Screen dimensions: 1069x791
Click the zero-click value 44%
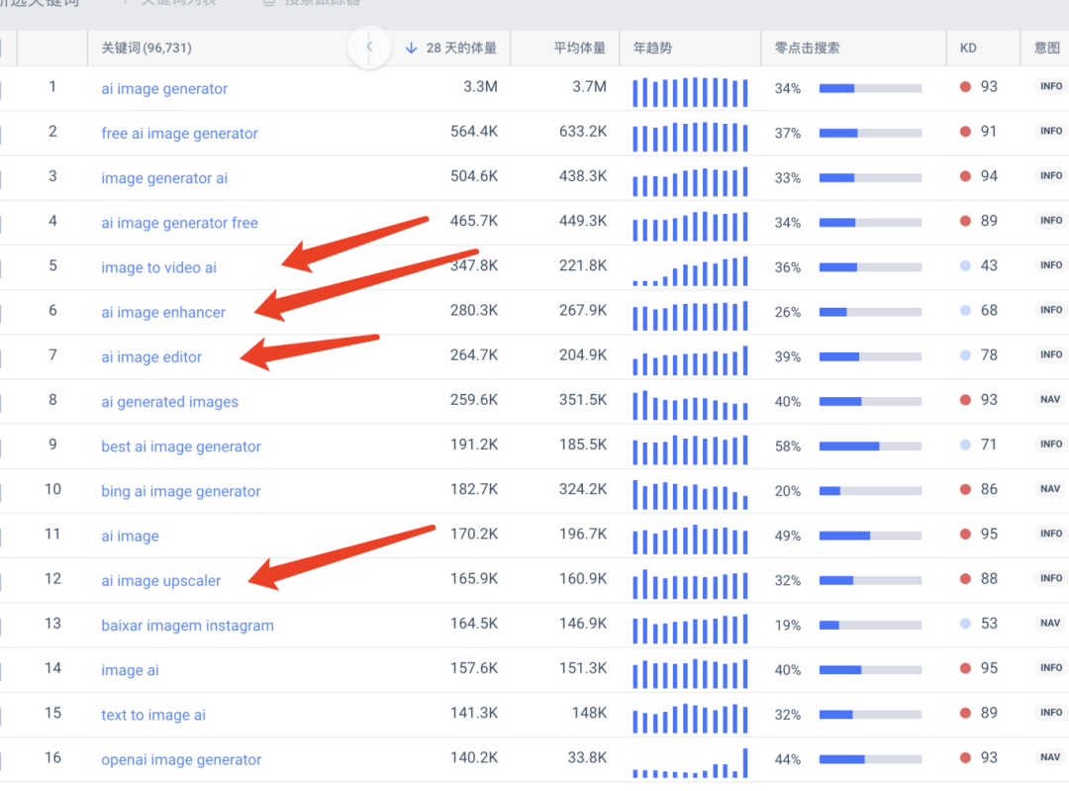pyautogui.click(x=788, y=759)
